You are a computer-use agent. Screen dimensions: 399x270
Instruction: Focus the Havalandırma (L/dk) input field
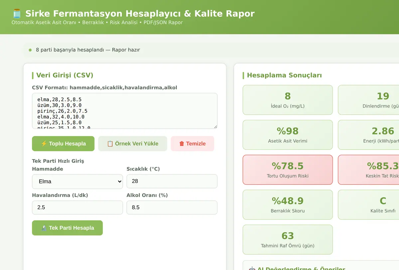click(x=77, y=207)
